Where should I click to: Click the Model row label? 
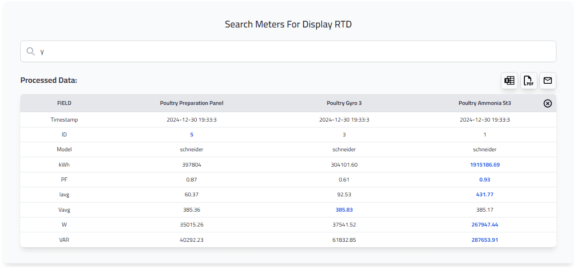pos(64,149)
